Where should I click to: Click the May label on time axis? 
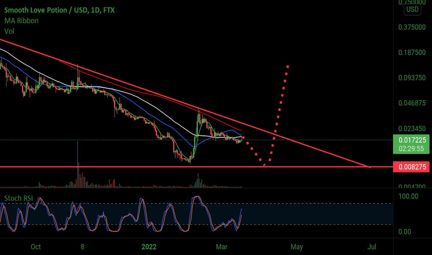click(297, 247)
